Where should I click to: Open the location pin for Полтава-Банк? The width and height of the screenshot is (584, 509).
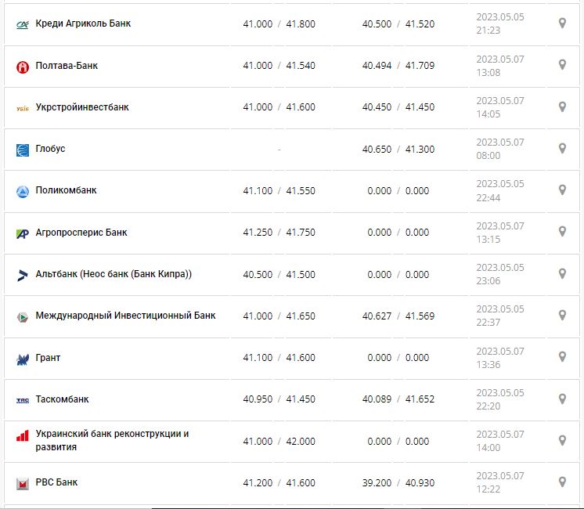[562, 66]
